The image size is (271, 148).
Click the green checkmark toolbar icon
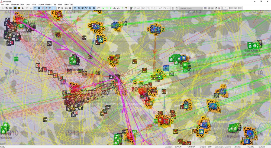coord(103,8)
